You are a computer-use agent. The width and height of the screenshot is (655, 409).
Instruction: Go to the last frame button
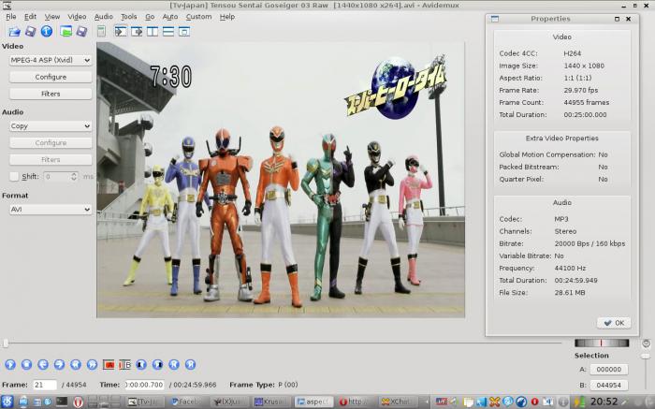point(190,365)
